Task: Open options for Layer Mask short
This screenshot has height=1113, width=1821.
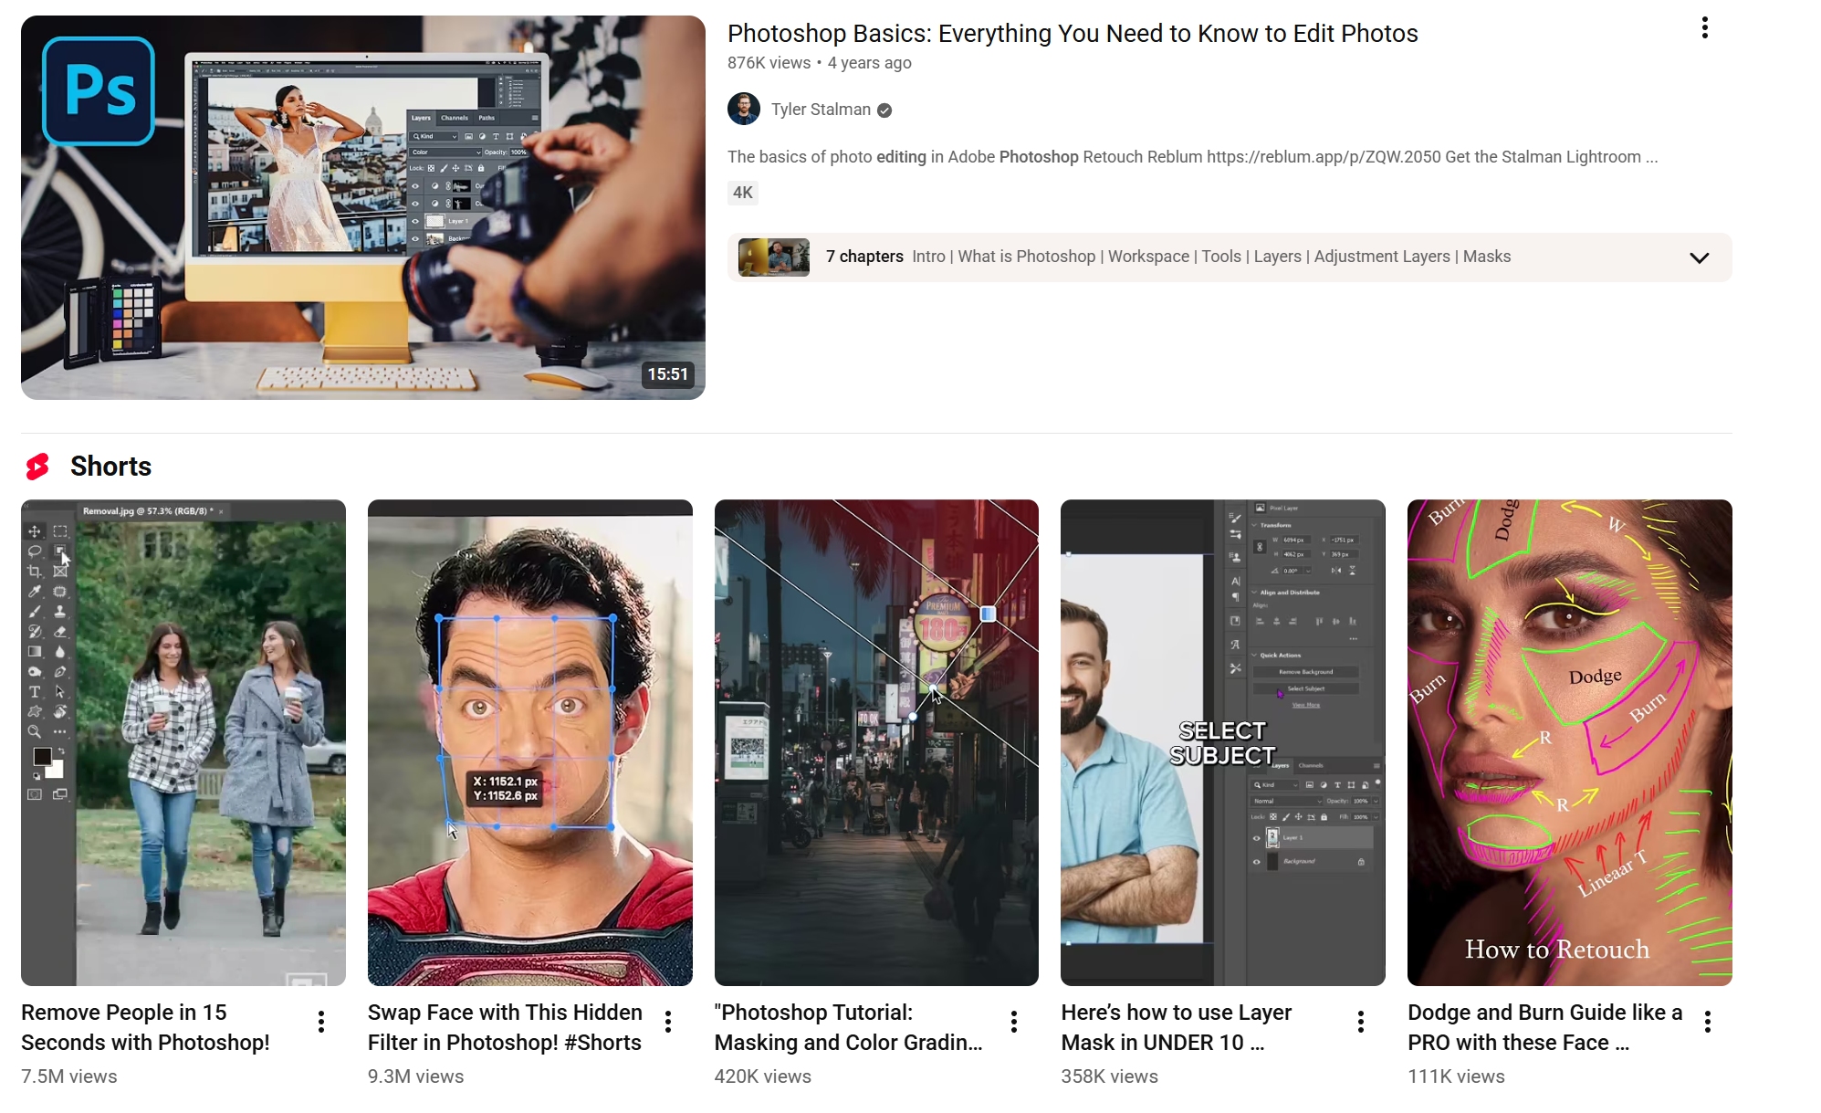Action: pos(1361,1022)
